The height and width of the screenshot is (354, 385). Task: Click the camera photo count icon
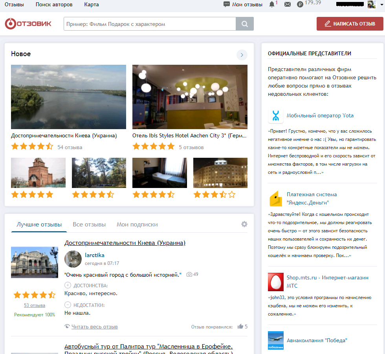coord(189,274)
